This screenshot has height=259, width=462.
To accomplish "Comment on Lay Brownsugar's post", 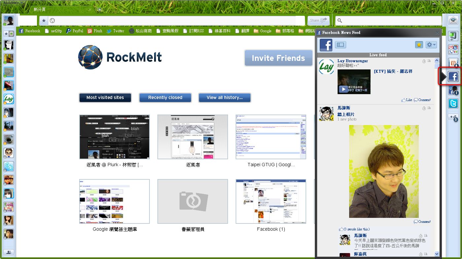I will pyautogui.click(x=422, y=100).
